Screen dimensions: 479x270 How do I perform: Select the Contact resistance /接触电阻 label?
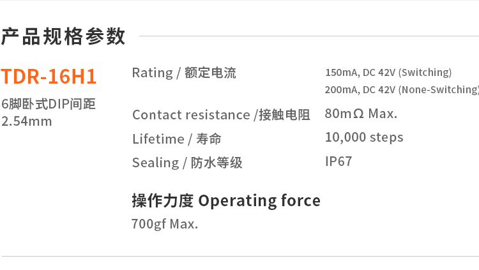[x=221, y=115]
